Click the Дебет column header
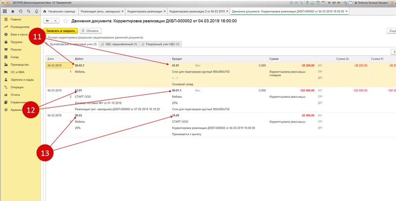396x201 pixels. coord(122,59)
